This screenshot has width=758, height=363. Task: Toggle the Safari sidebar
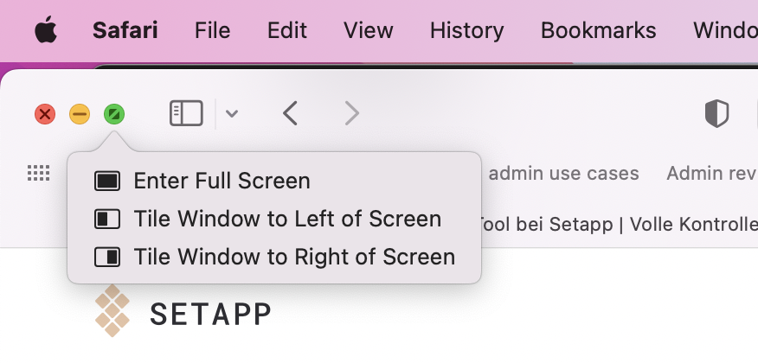186,113
